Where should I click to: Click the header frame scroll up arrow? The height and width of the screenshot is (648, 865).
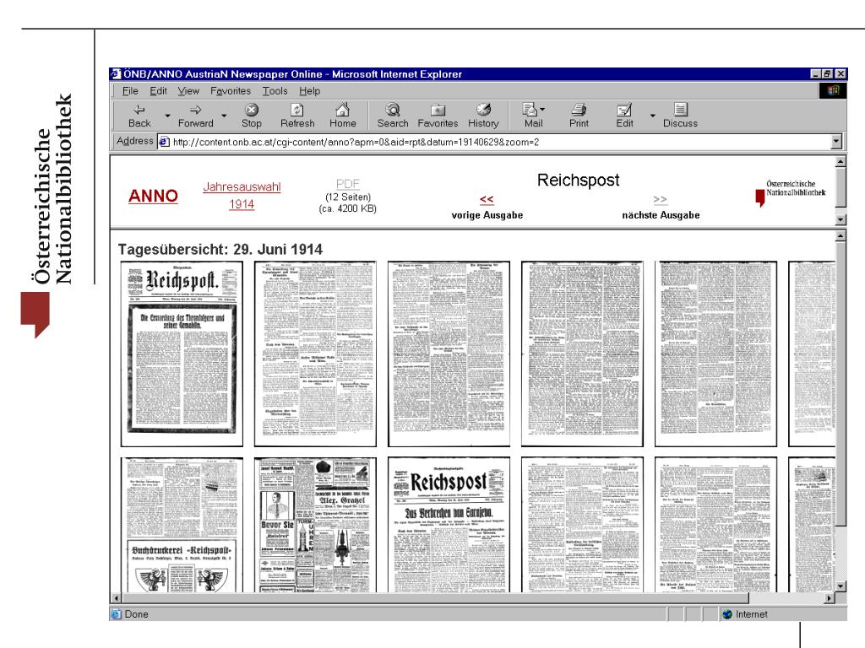point(841,162)
